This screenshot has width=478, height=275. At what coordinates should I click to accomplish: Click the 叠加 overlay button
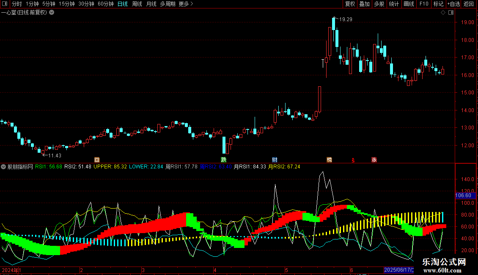pyautogui.click(x=364, y=4)
